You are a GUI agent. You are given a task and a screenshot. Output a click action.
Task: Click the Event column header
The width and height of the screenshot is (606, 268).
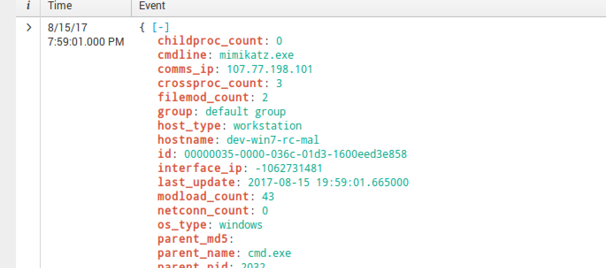pos(152,6)
